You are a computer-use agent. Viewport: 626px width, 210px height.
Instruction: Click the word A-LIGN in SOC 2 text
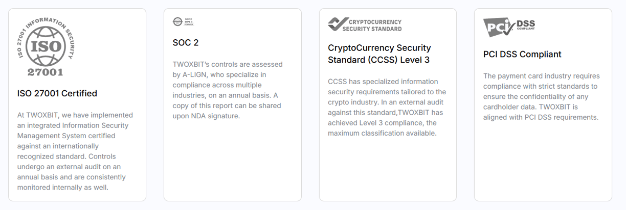(198, 74)
